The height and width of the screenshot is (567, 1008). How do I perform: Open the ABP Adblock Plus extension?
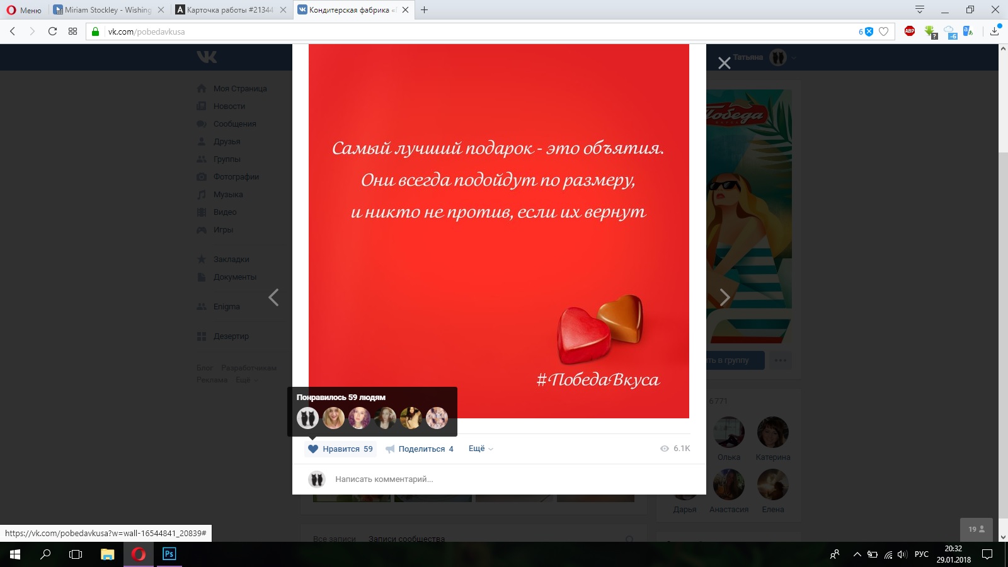pos(910,31)
